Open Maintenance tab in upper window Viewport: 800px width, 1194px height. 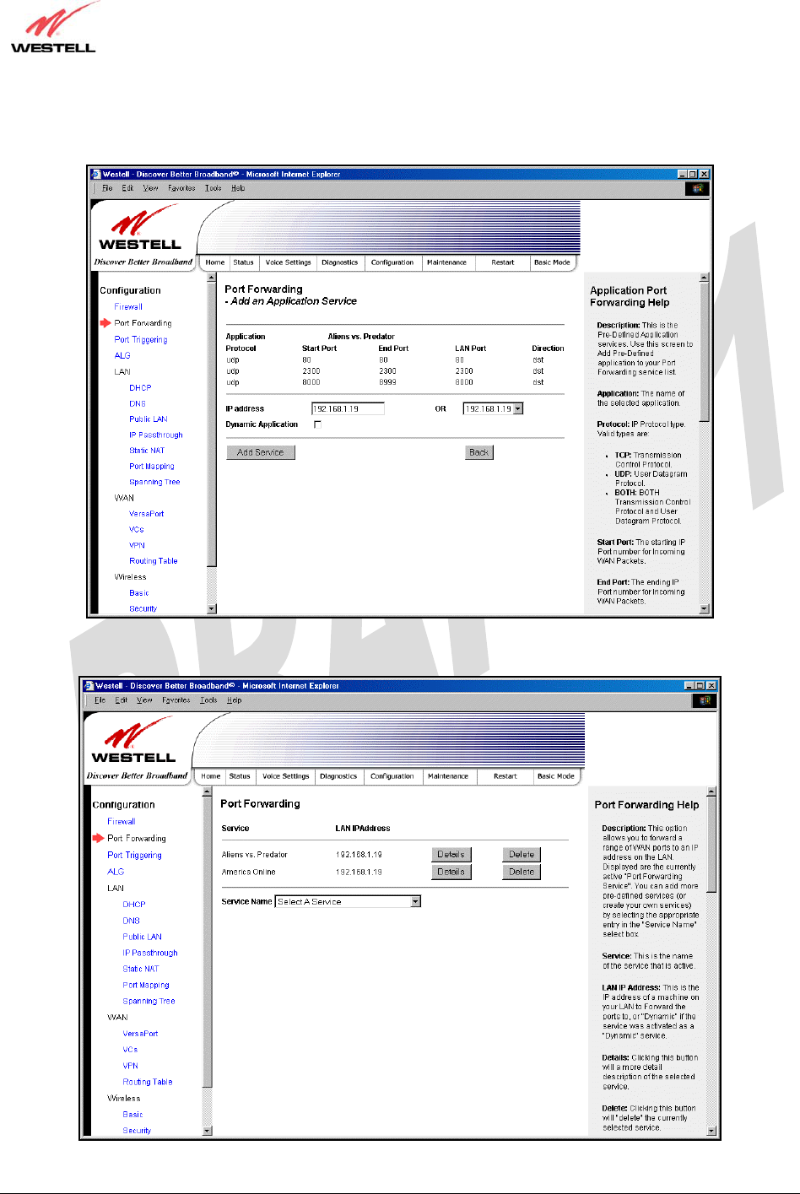click(x=446, y=262)
